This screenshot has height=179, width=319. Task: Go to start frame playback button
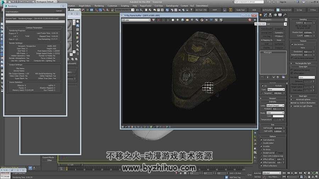click(x=284, y=173)
